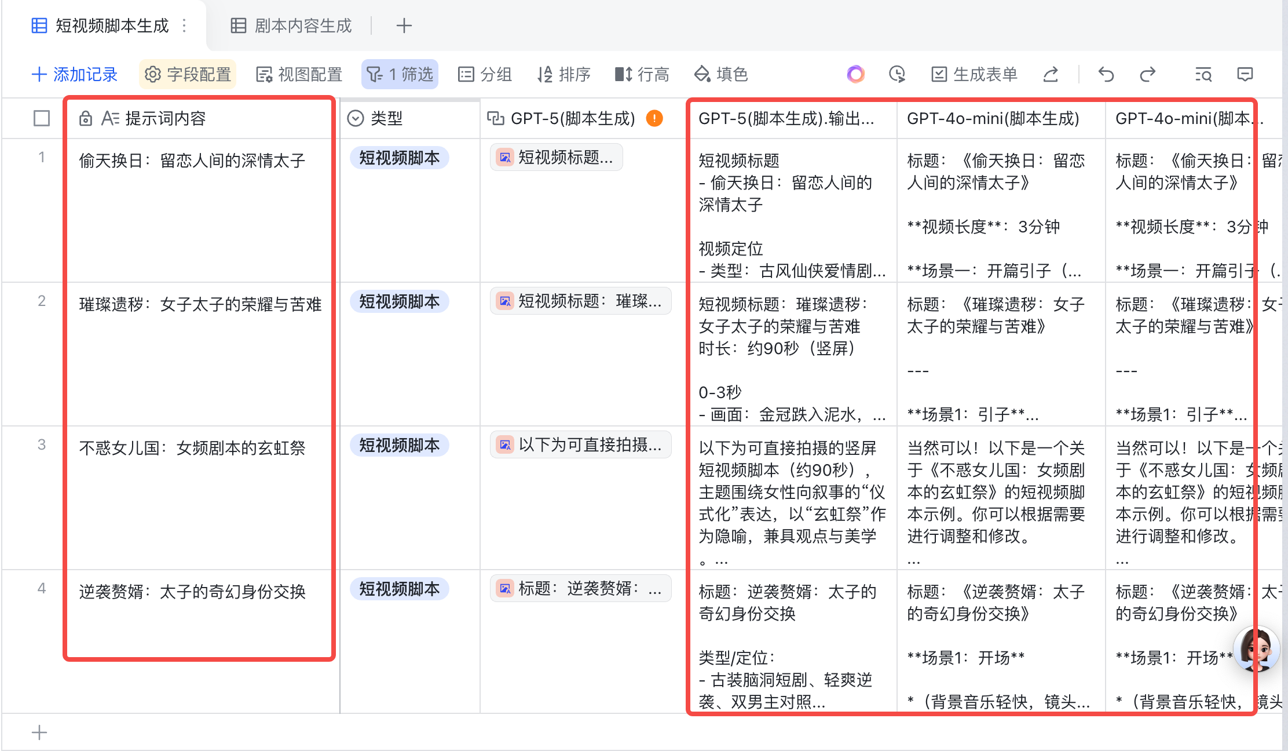Viewport: 1288px width, 751px height.
Task: Click the redo arrow icon
Action: 1147,74
